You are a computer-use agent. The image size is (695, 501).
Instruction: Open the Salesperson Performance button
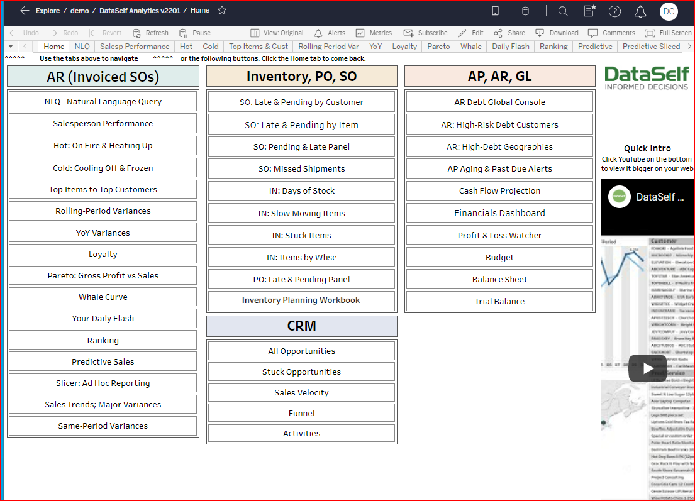pos(103,124)
